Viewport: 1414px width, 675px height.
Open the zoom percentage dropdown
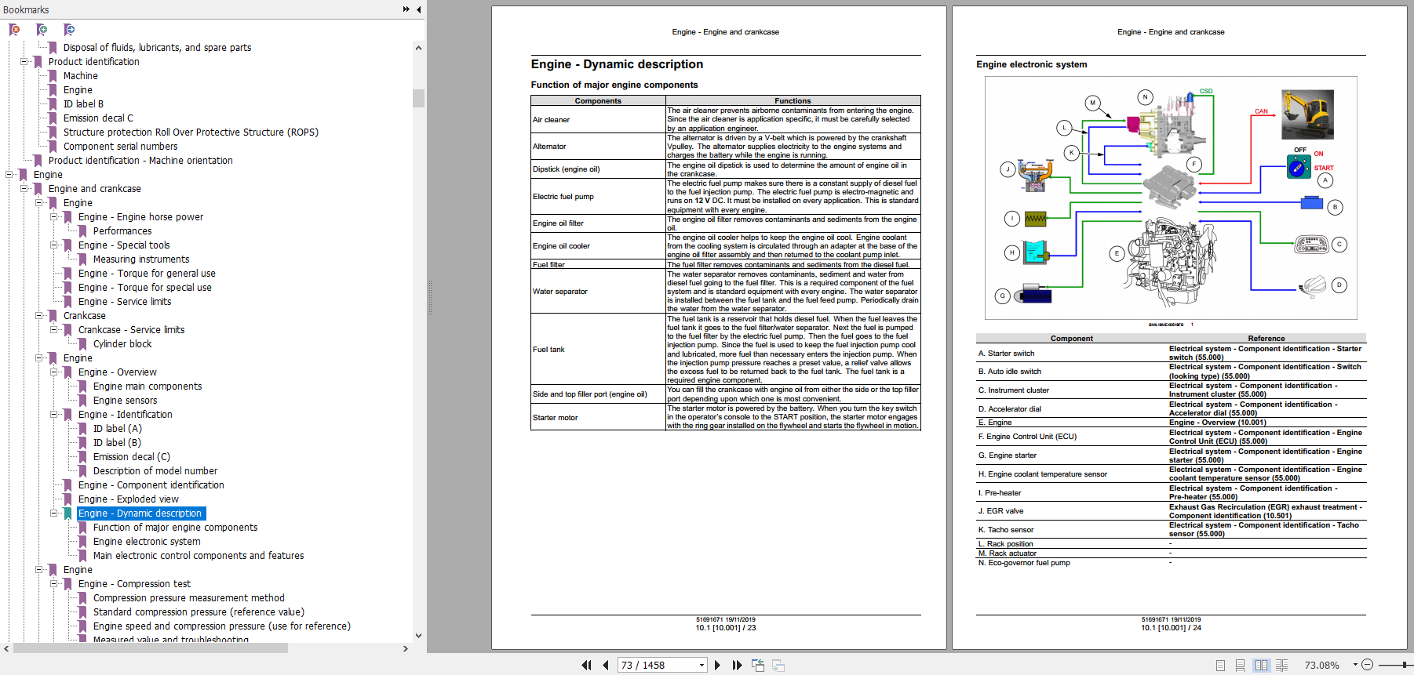tap(1354, 665)
